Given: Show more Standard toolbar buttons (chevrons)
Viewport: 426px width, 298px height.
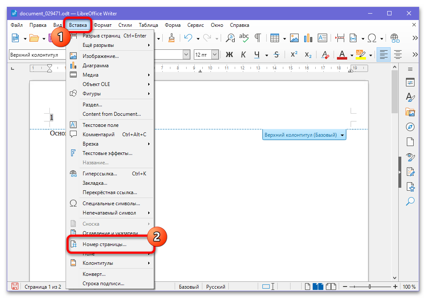Looking at the screenshot, I should 415,38.
